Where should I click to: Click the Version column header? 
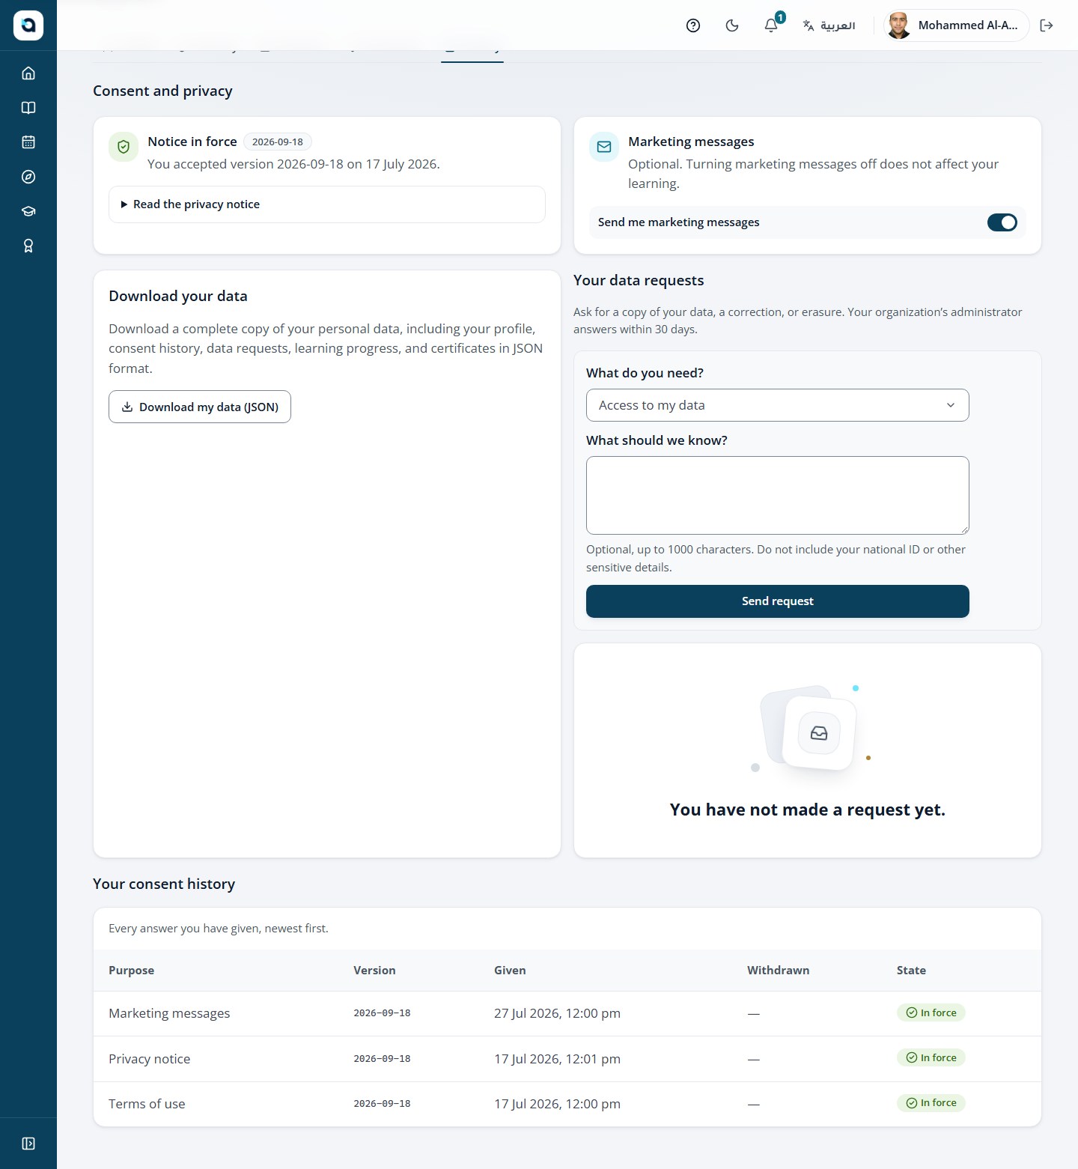(374, 971)
